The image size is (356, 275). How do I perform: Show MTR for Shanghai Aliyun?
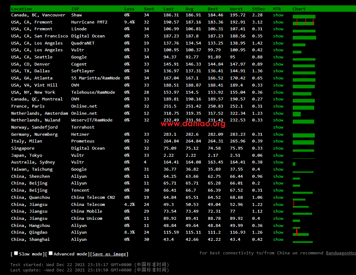(278, 239)
